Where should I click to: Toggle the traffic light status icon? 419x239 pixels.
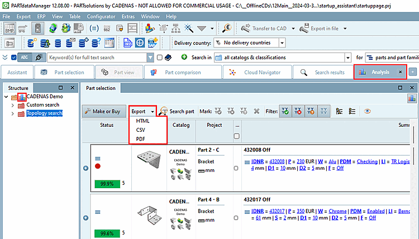point(37,28)
